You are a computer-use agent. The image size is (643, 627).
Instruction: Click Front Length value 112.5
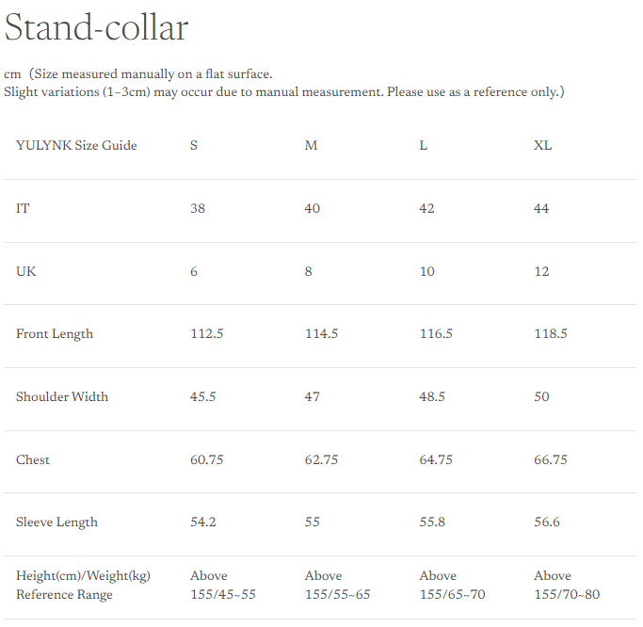tap(206, 334)
